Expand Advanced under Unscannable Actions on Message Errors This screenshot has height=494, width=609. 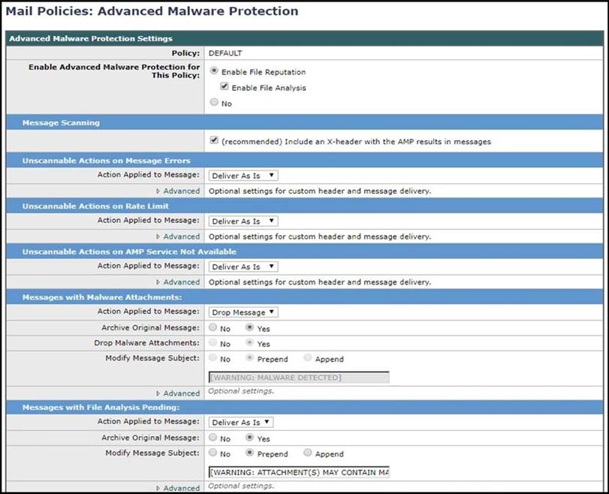click(181, 191)
